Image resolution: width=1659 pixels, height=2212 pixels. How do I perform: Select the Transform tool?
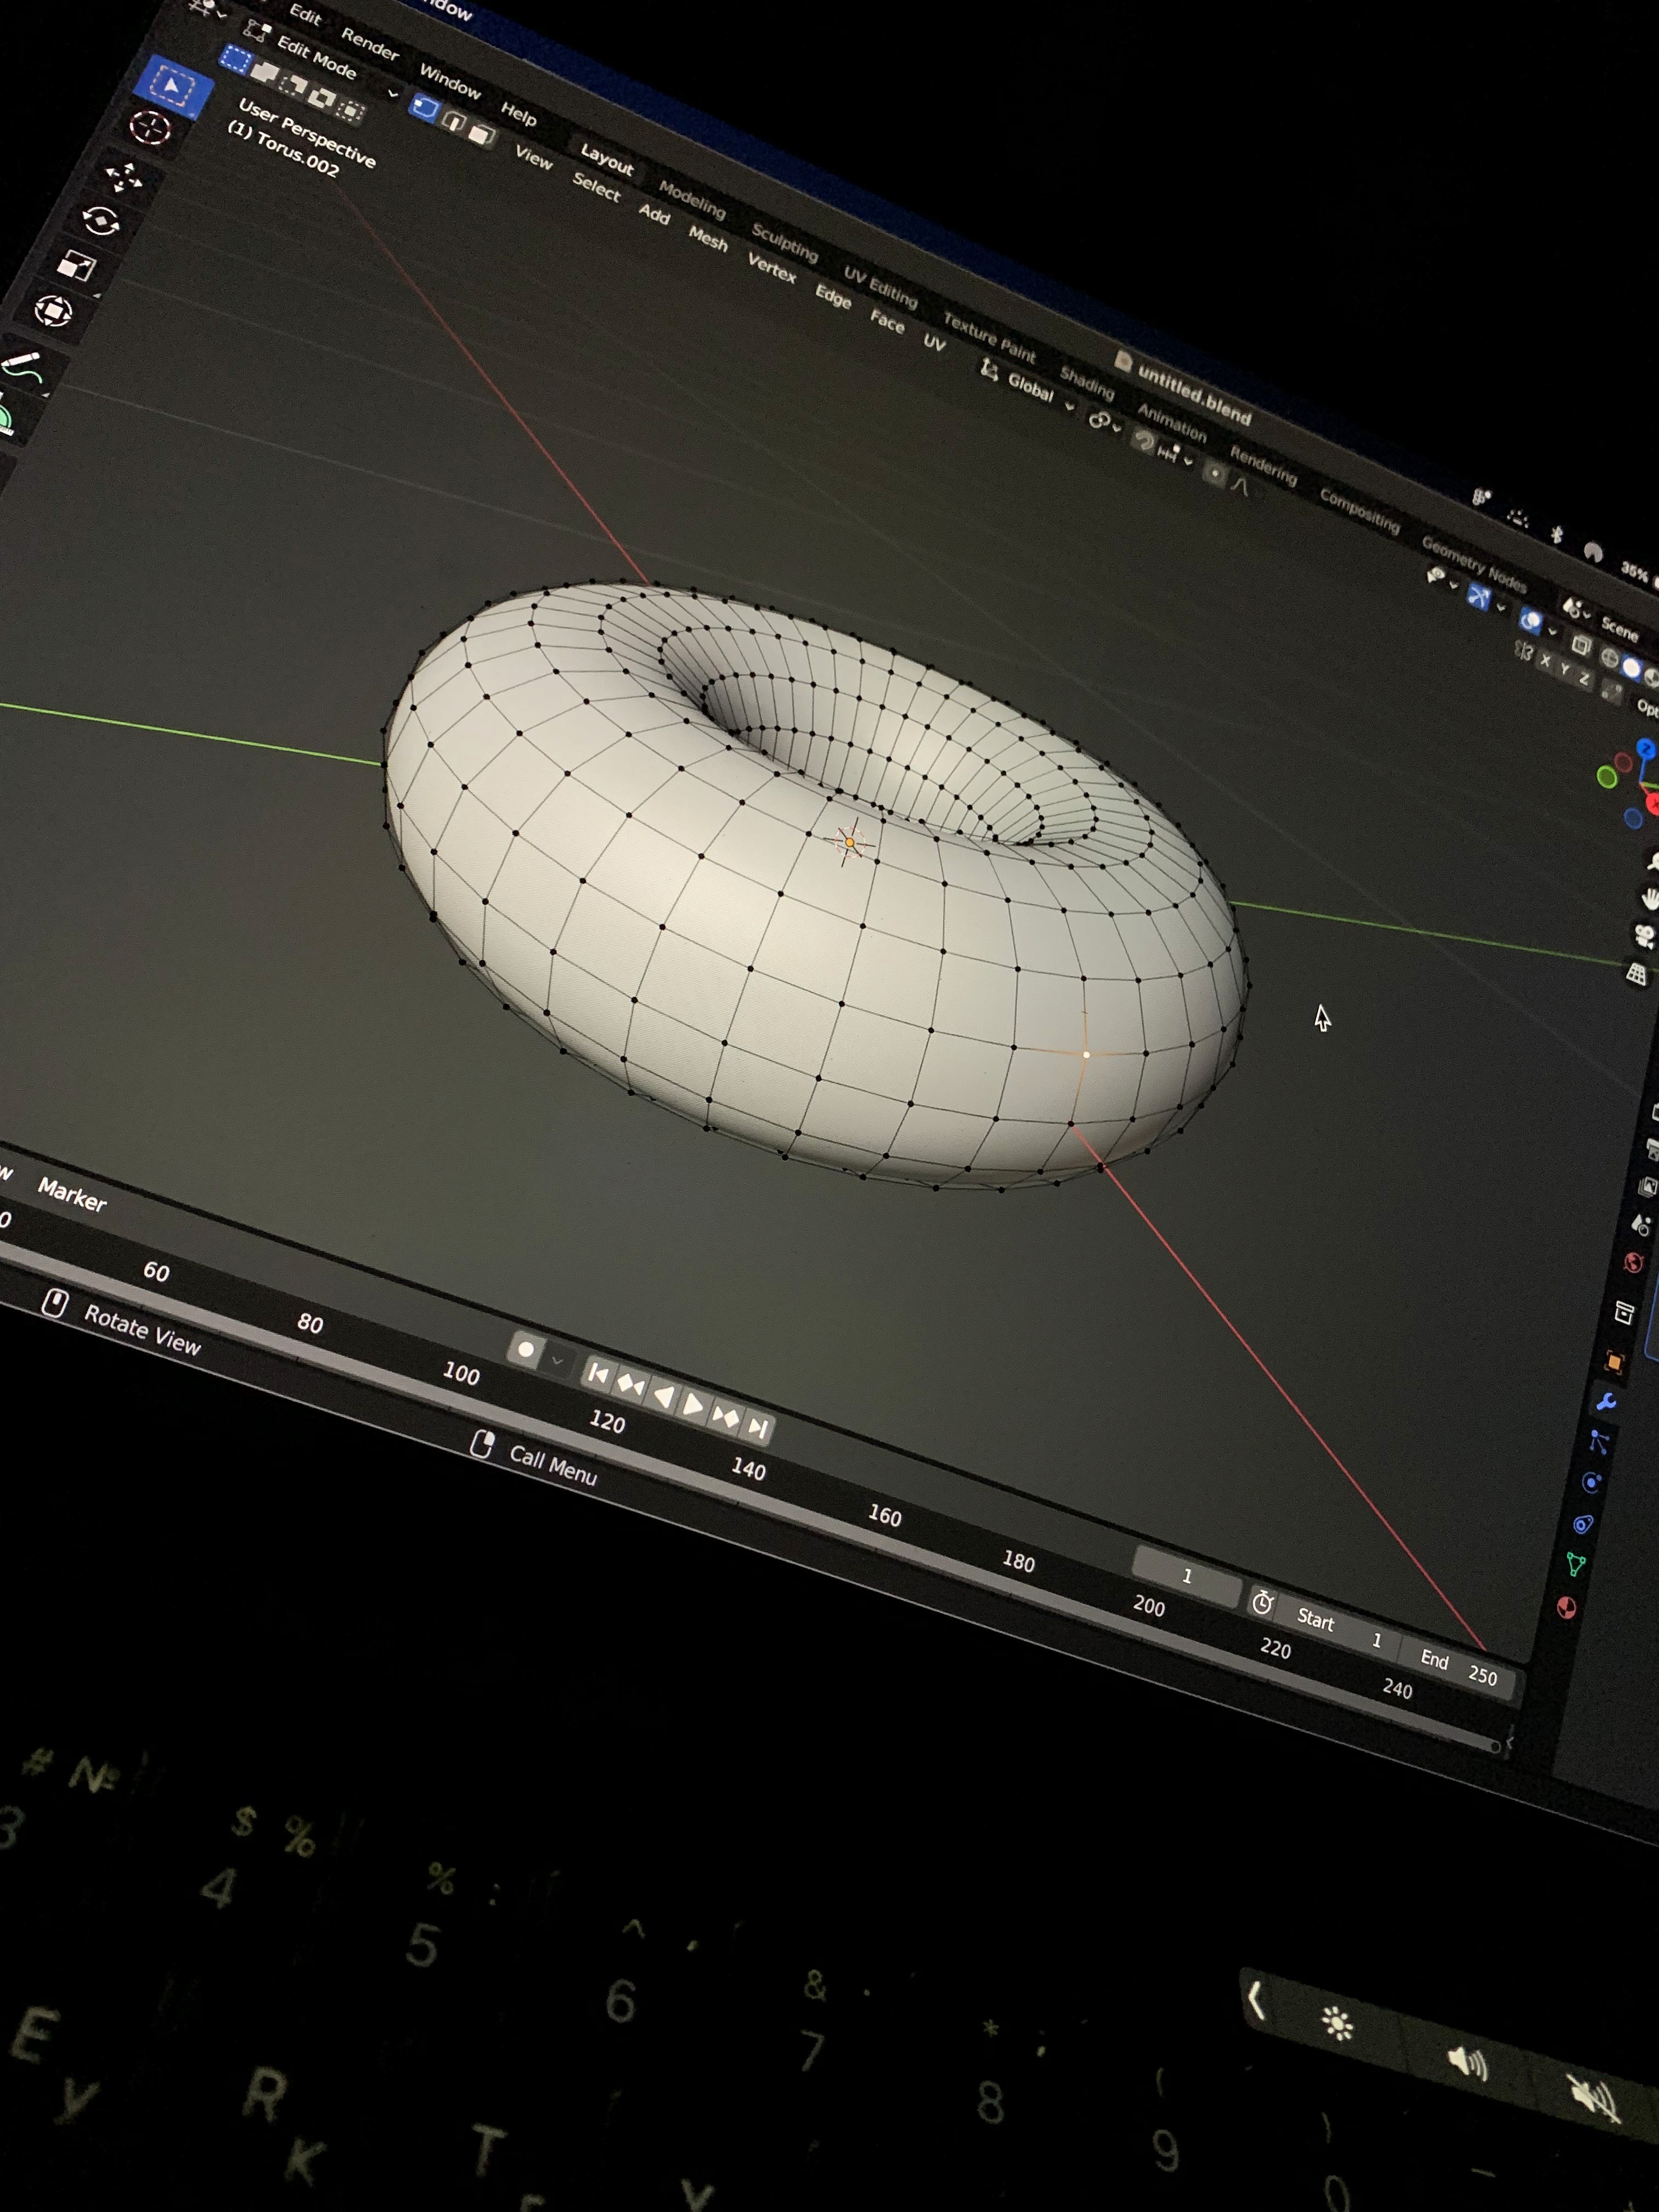point(52,312)
